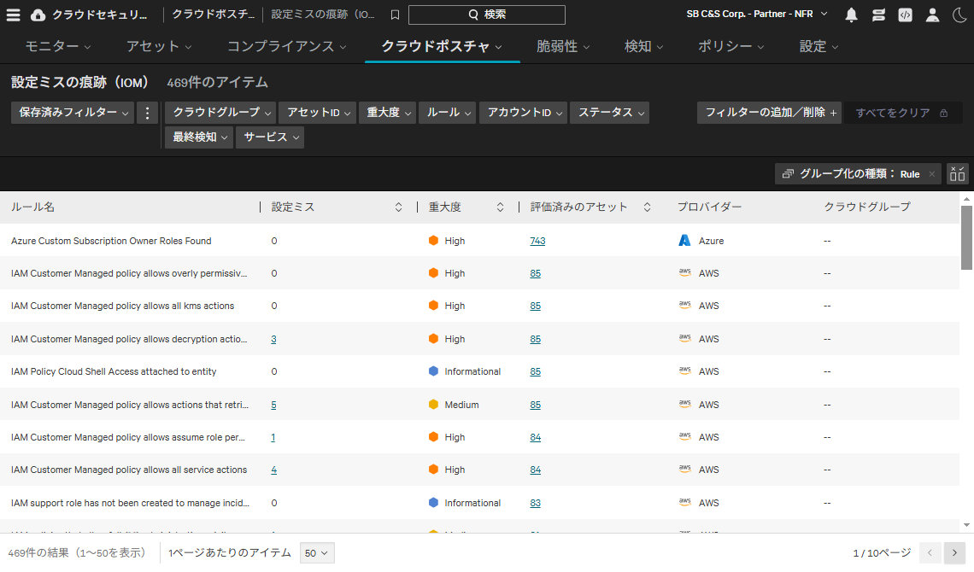Click the scrollbar down arrow
This screenshot has height=572, width=974.
coord(966,525)
